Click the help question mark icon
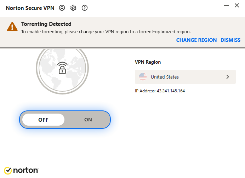The width and height of the screenshot is (245, 178). tap(85, 8)
